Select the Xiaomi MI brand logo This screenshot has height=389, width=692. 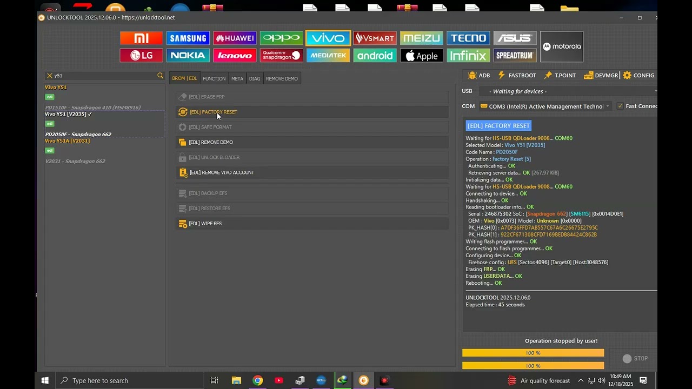point(141,38)
